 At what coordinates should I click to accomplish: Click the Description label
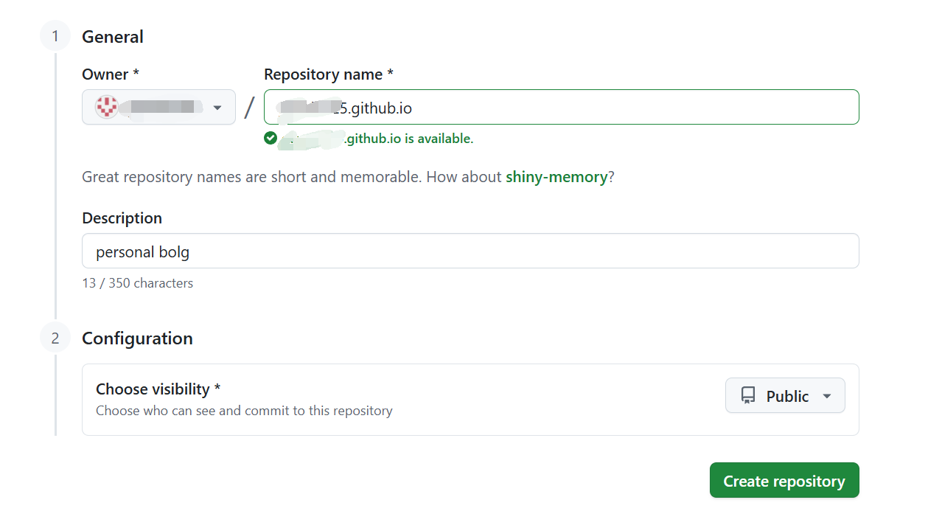click(x=122, y=218)
